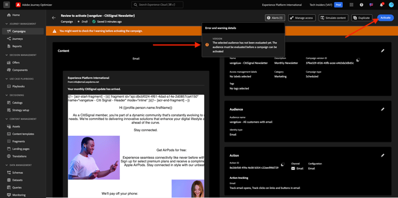Open the user profile avatar
This screenshot has height=198, width=398.
coord(391,5)
